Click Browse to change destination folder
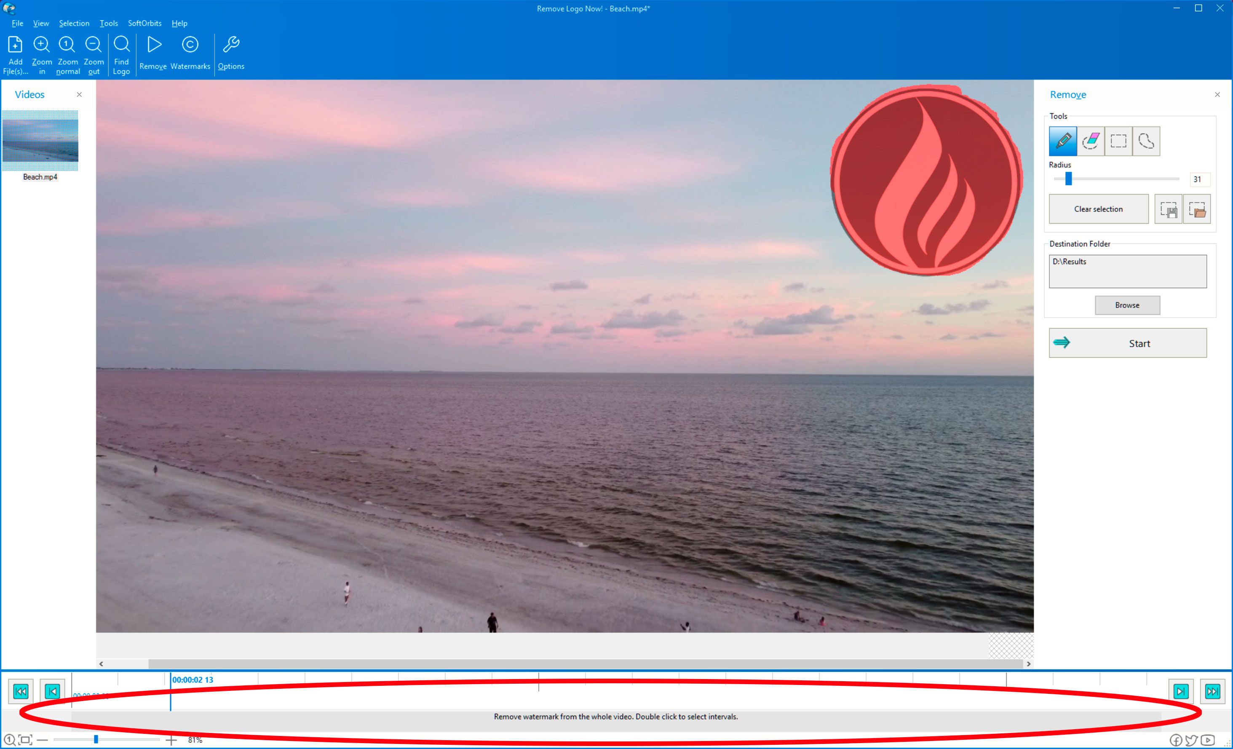This screenshot has height=749, width=1233. click(x=1127, y=305)
